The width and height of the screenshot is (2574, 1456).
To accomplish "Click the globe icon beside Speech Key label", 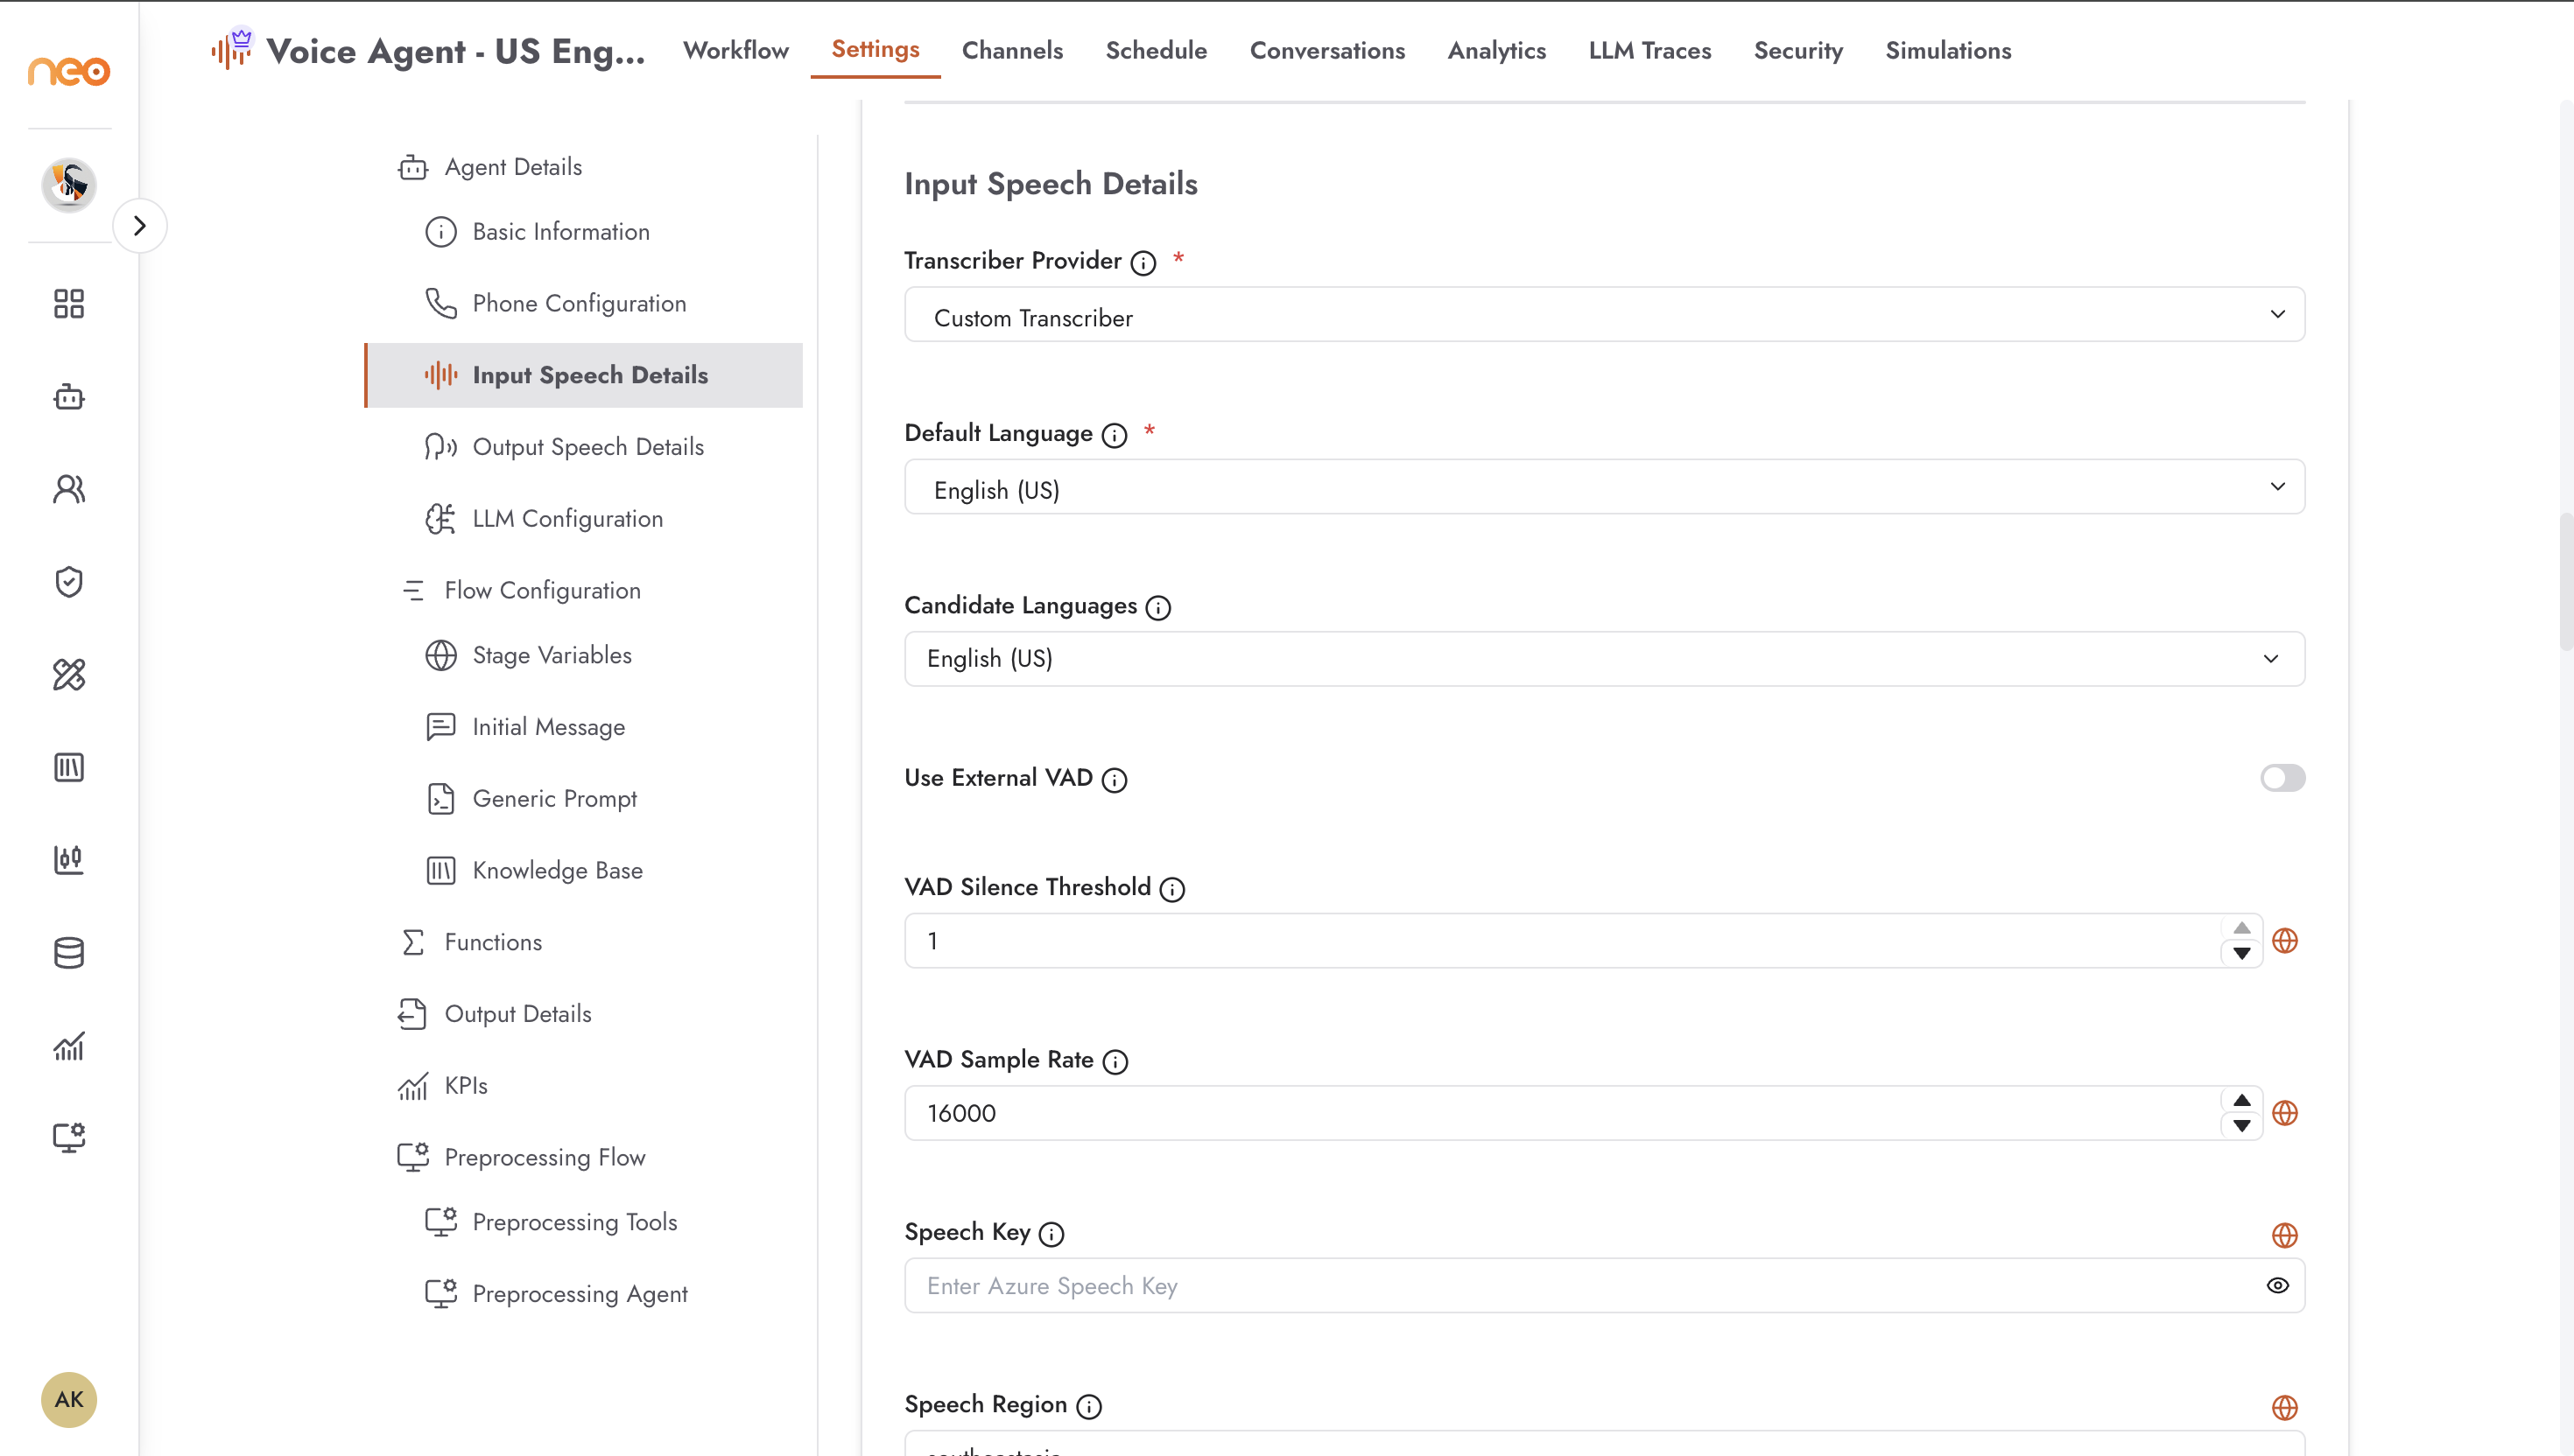I will 2284,1234.
